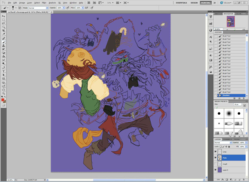Select the Crop tool
This screenshot has width=249, height=182.
tap(3, 30)
